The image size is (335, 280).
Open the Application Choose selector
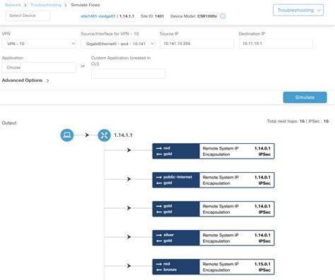(39, 68)
